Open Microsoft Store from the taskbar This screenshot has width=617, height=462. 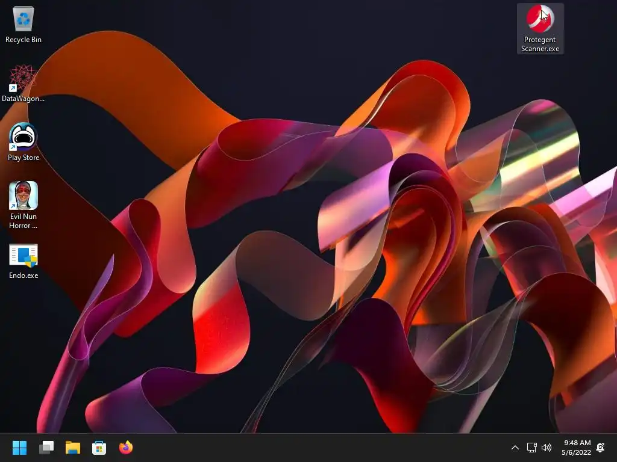[x=99, y=448]
